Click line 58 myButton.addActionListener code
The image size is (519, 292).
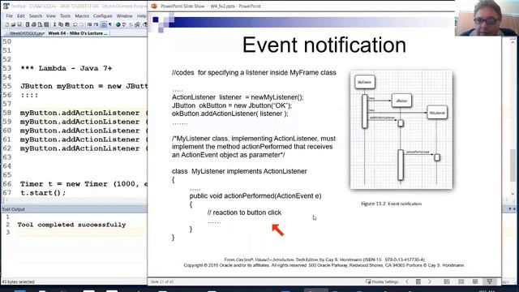coord(84,113)
